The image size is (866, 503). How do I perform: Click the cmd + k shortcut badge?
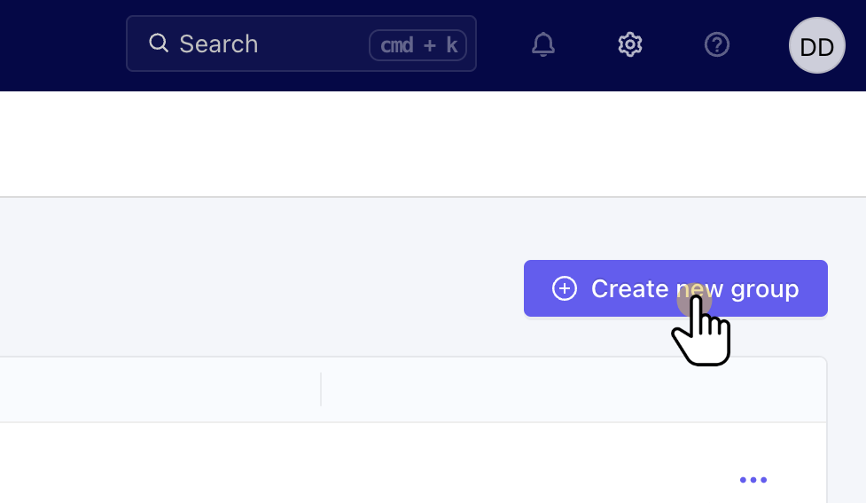(x=417, y=44)
